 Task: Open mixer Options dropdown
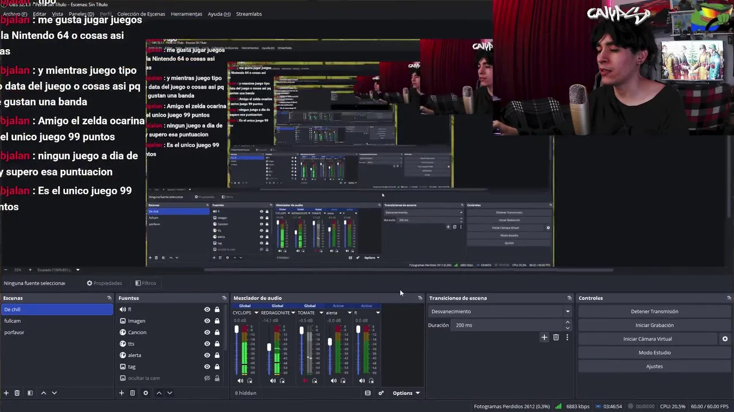(x=406, y=393)
